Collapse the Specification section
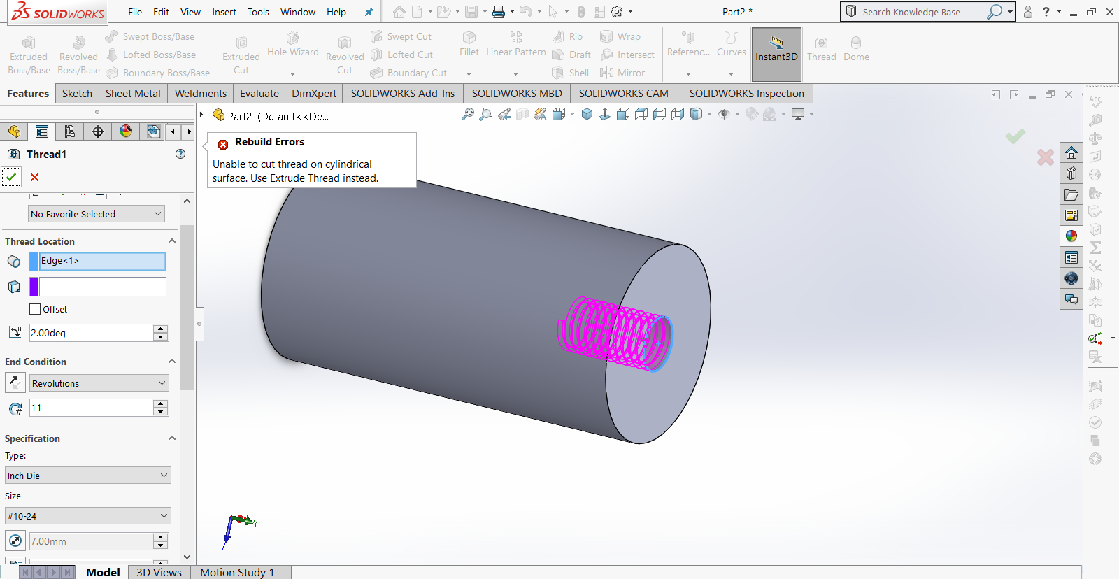The width and height of the screenshot is (1119, 579). coord(172,438)
